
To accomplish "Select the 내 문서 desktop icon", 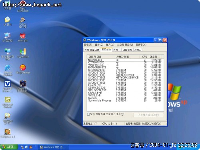I will click(8, 21).
